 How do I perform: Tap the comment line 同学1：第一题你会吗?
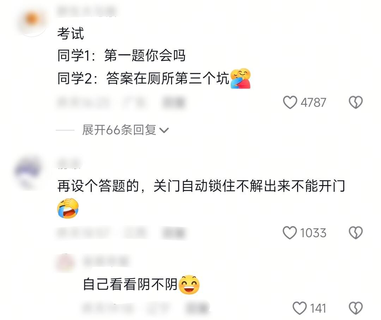click(x=121, y=55)
